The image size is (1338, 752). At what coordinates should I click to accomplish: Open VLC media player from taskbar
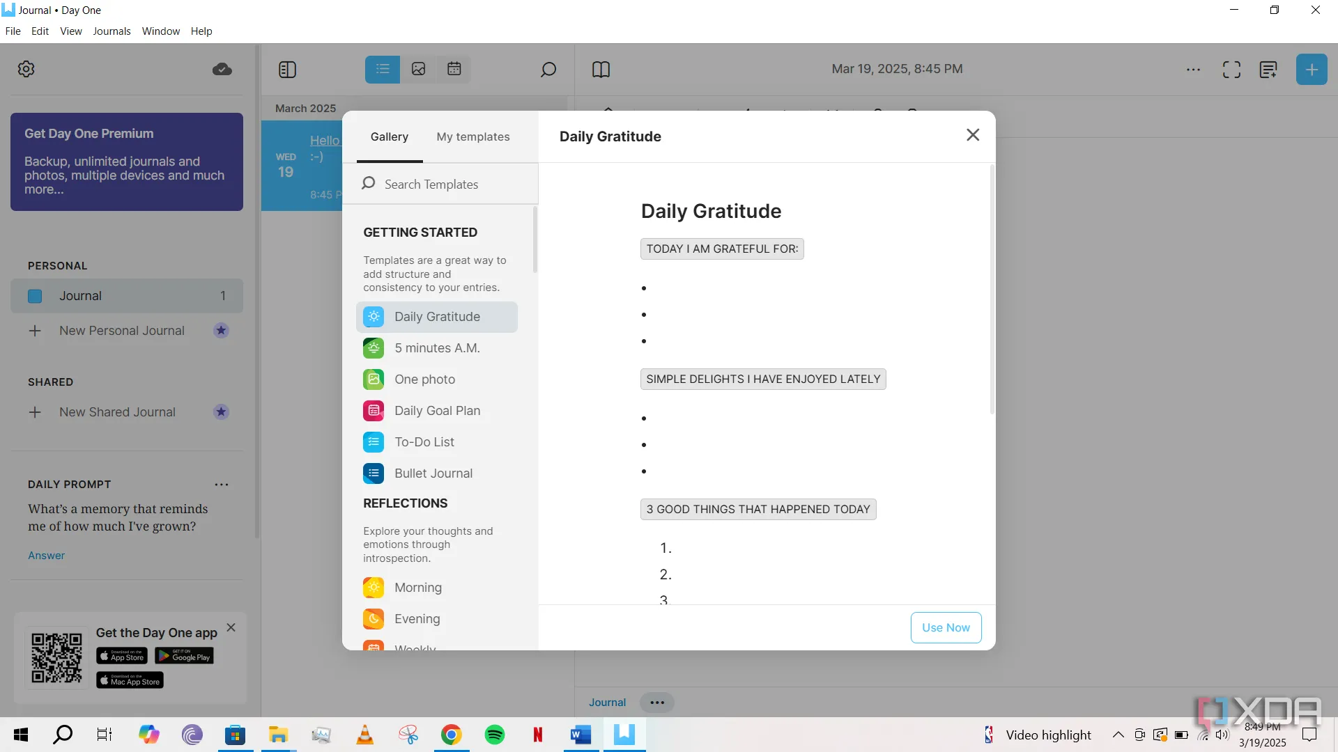364,735
